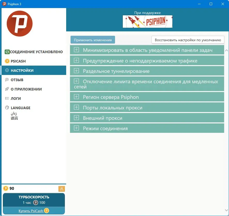Screen dimensions: 229x216
Task: Expand Отключение лимита времени соединения section
Action: [147, 84]
